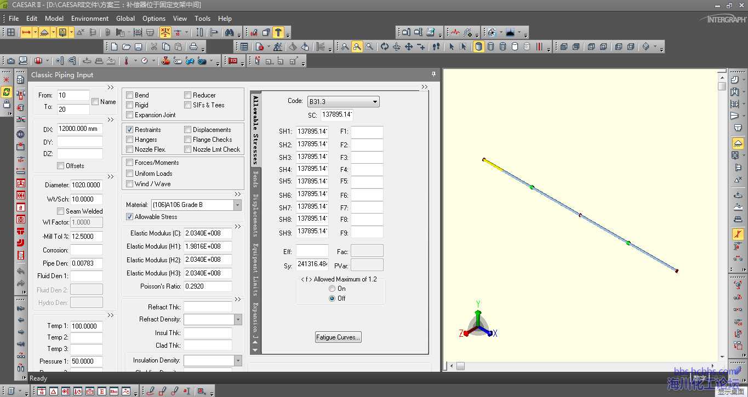Click the Save floppy disk icon
Viewport: 748px width, 397px height.
coord(138,47)
